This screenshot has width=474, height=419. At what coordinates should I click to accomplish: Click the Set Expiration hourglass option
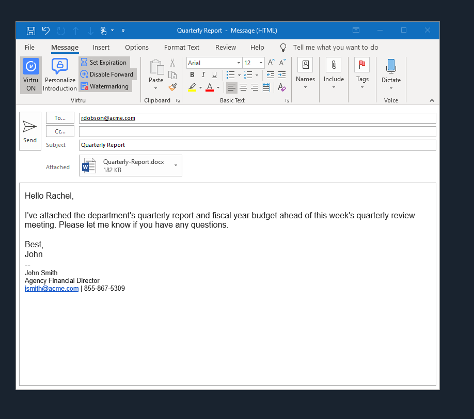click(x=104, y=63)
